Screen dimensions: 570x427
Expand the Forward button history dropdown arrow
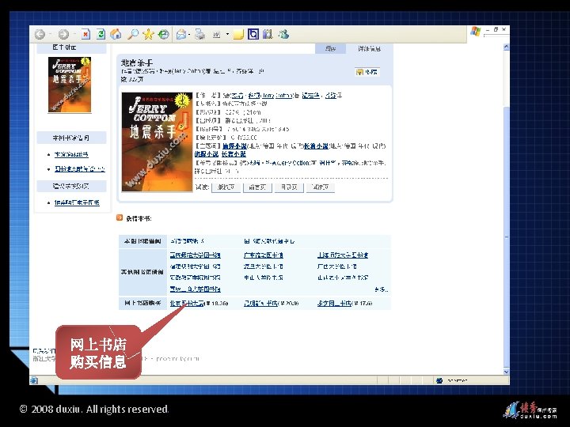tap(74, 35)
